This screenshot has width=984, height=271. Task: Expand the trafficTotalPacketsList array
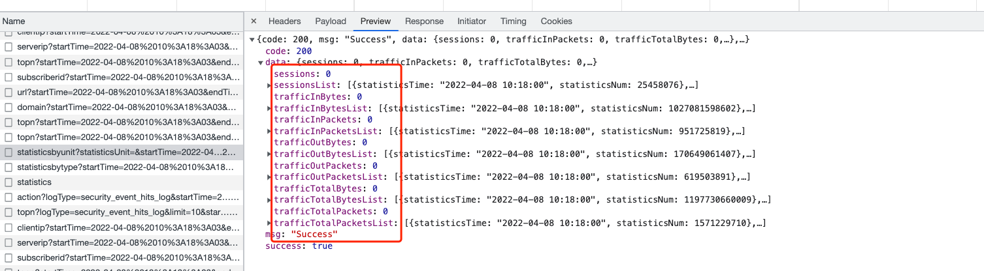click(x=269, y=223)
